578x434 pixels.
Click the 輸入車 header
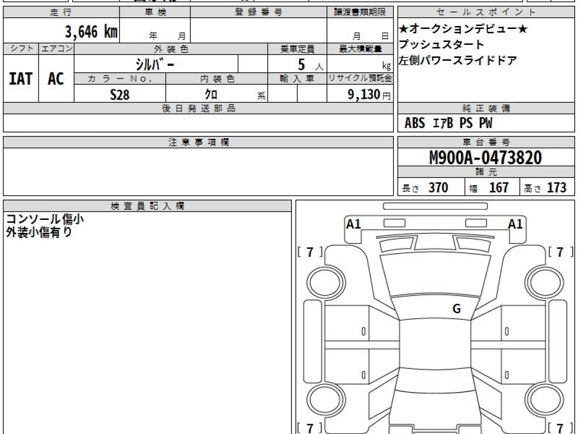click(297, 79)
